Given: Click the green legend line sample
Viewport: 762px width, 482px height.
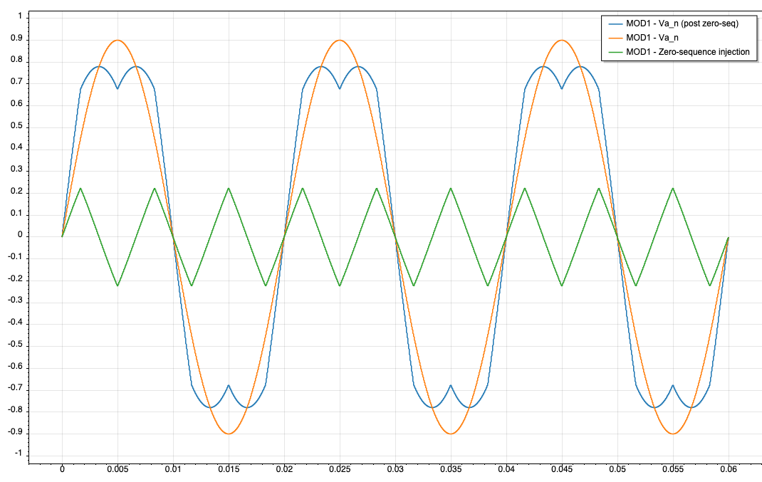Looking at the screenshot, I should (x=617, y=52).
